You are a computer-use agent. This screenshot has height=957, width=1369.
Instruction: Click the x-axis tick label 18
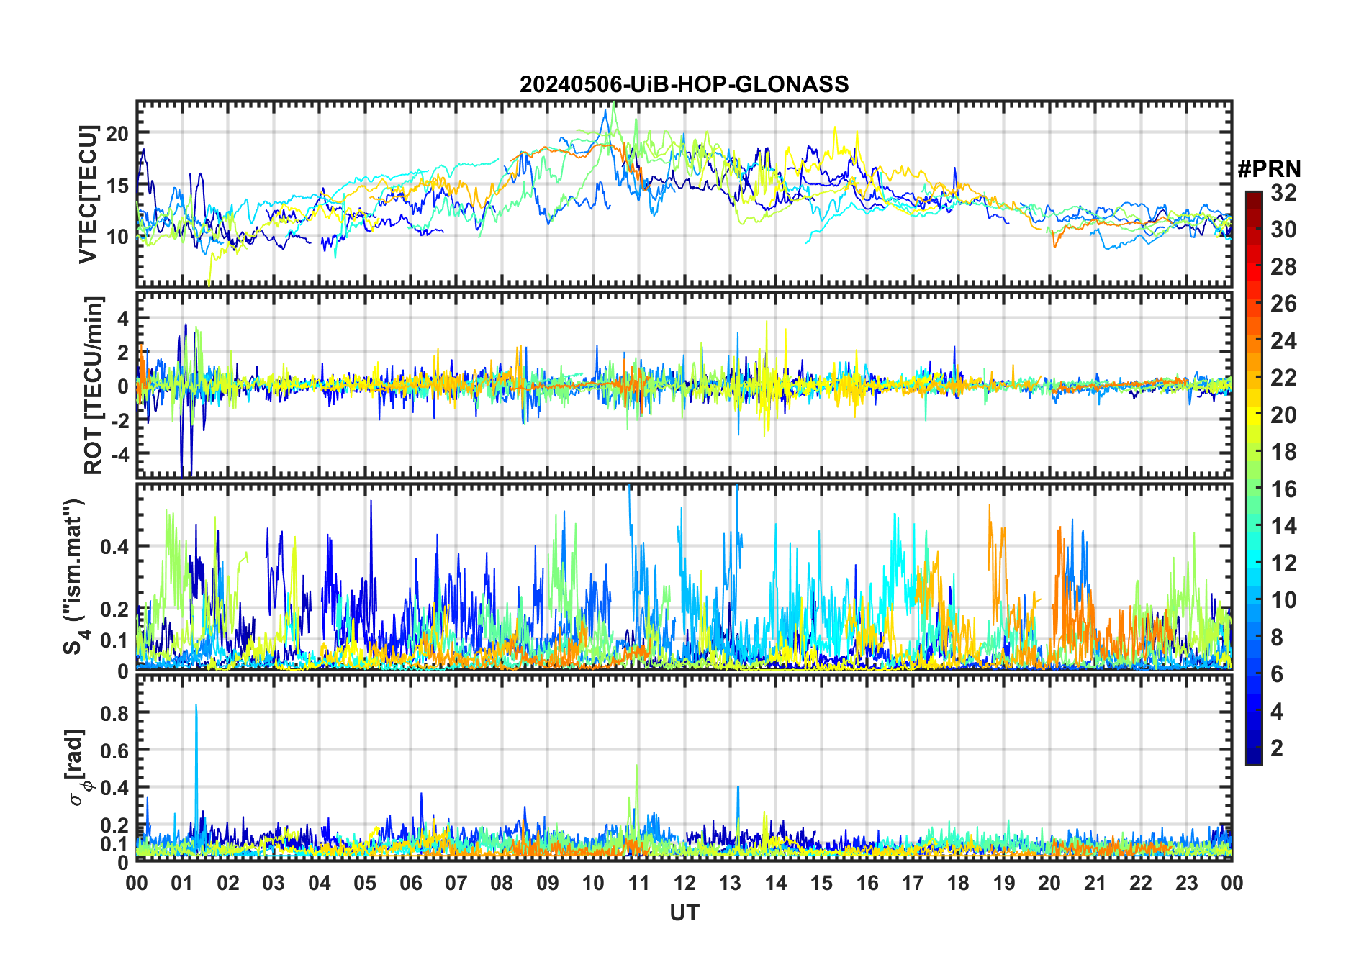point(958,883)
